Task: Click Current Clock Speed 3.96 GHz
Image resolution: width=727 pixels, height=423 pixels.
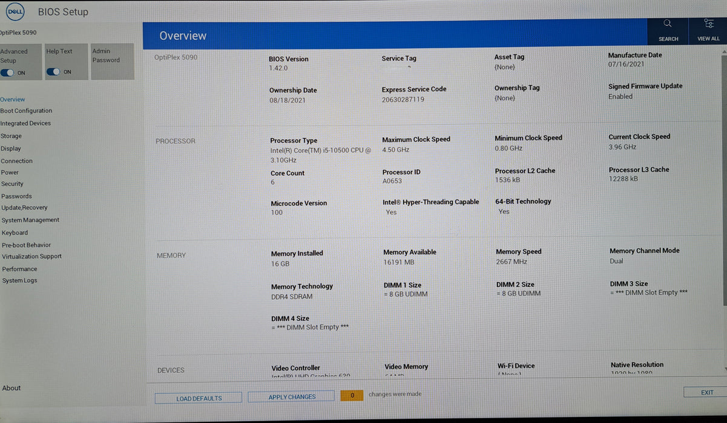Action: (x=622, y=147)
